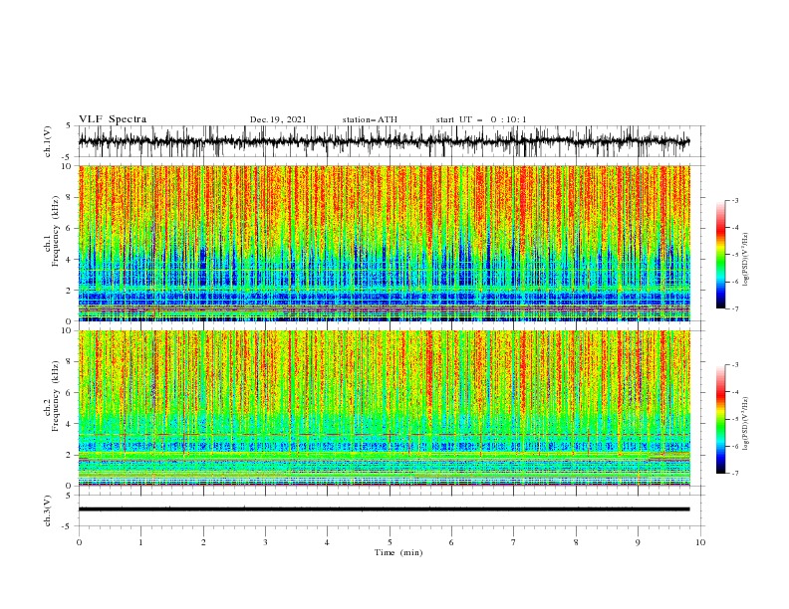Image resolution: width=789 pixels, height=609 pixels.
Task: Click the "-3" tick on the upper color bar
Action: pyautogui.click(x=735, y=200)
